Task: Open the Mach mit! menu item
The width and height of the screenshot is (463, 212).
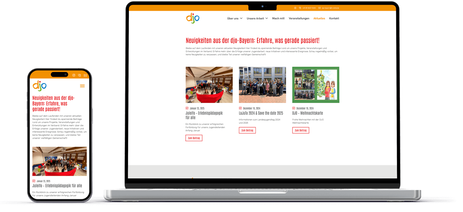Action: [x=278, y=19]
